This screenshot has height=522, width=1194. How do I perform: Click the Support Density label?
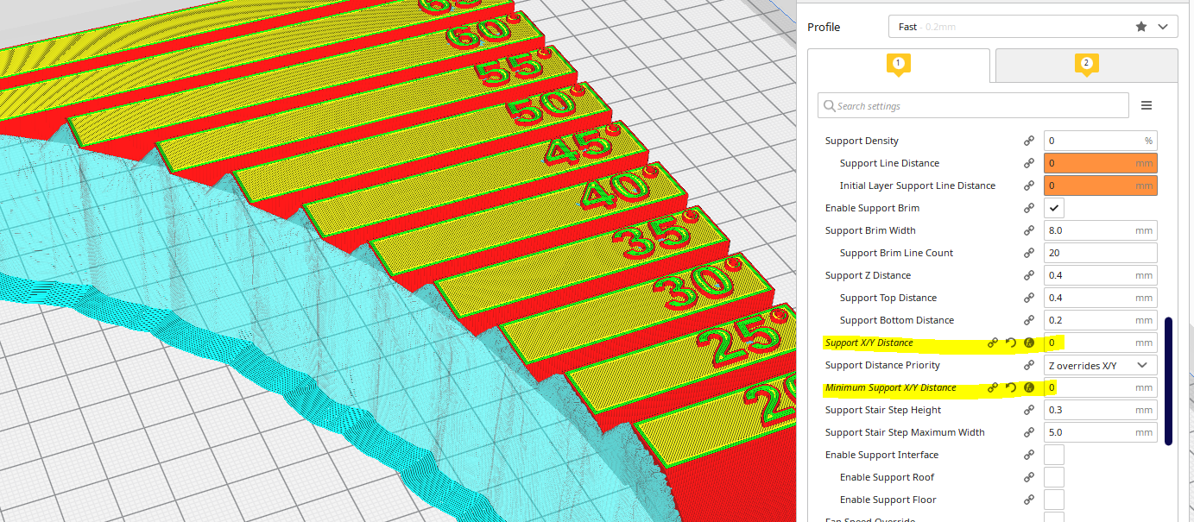tap(862, 141)
